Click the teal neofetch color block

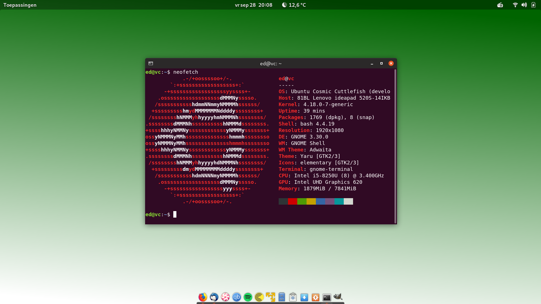click(339, 201)
